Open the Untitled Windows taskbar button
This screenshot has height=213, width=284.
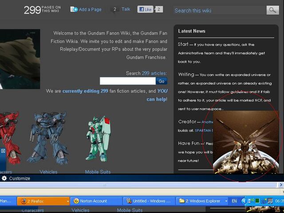click(x=149, y=201)
